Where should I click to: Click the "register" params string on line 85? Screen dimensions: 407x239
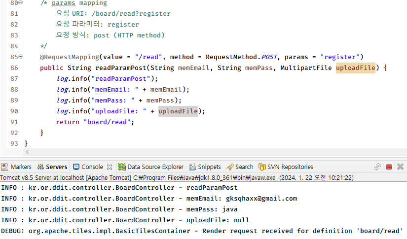pyautogui.click(x=340, y=57)
